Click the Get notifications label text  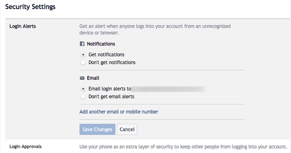tap(106, 55)
